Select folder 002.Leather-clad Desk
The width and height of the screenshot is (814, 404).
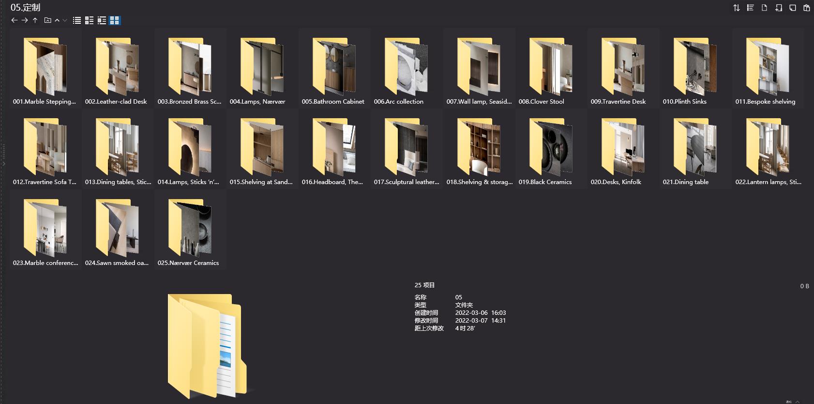(x=118, y=68)
